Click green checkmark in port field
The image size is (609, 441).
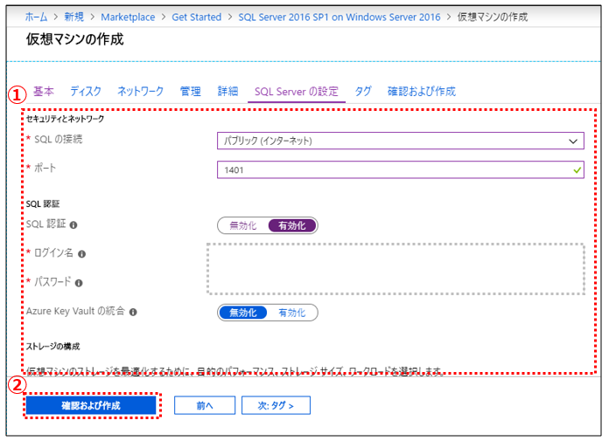click(x=577, y=169)
